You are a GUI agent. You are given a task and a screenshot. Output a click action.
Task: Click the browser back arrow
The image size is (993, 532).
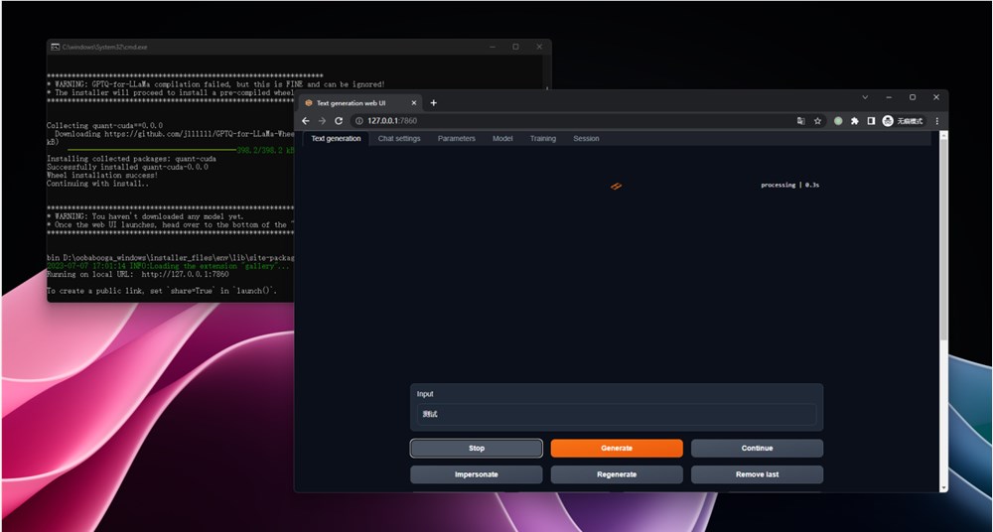click(306, 120)
